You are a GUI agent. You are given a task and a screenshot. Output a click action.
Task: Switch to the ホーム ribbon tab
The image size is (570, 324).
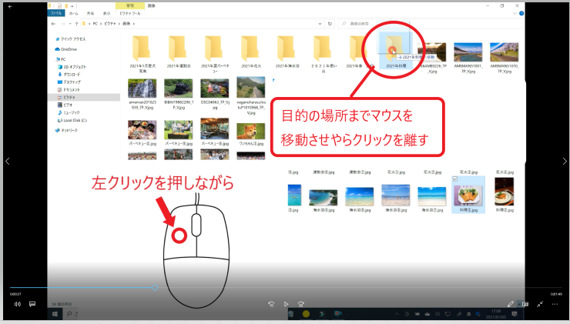click(x=74, y=14)
